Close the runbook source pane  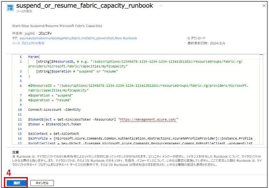(x=264, y=6)
